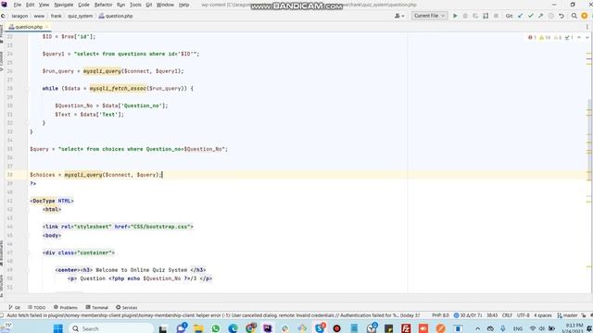Open File Explorer from taskbar
Image resolution: width=593 pixels, height=333 pixels.
coord(198,328)
